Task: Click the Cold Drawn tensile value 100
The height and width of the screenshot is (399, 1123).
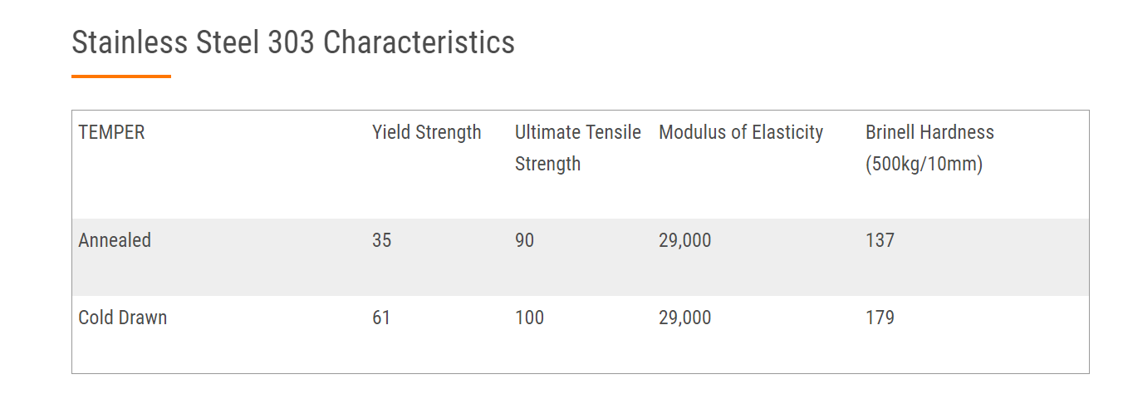Action: pos(529,318)
